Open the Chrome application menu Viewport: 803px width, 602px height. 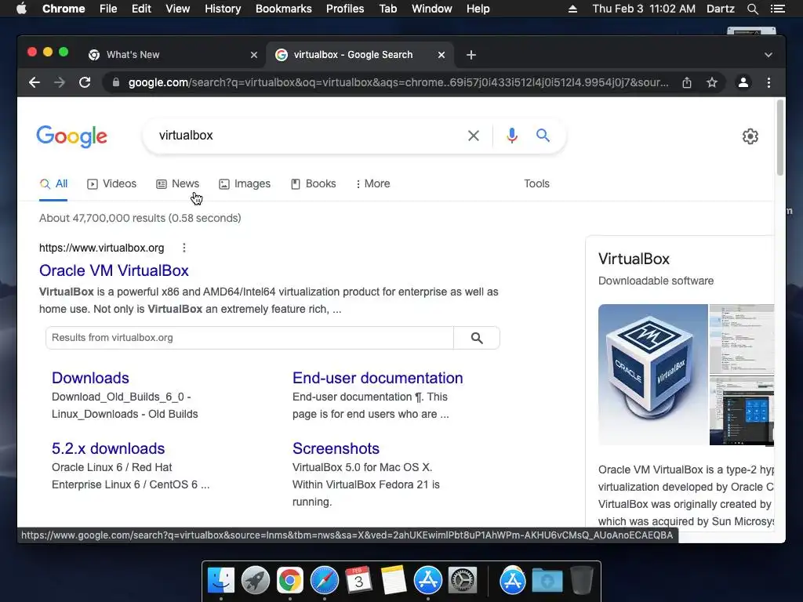64,9
